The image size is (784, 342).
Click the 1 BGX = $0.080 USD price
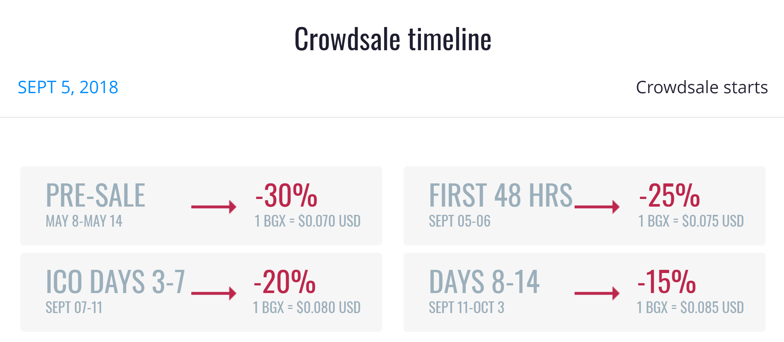click(x=307, y=307)
